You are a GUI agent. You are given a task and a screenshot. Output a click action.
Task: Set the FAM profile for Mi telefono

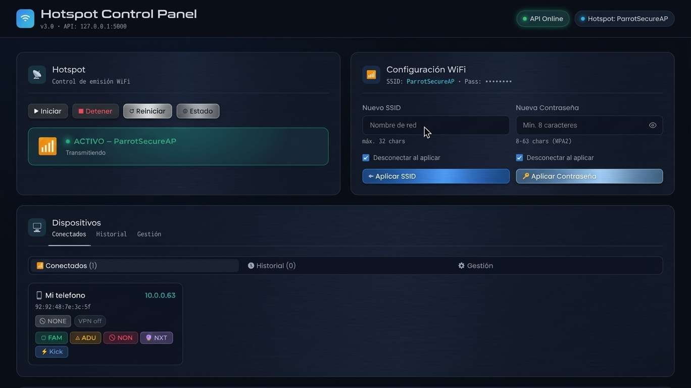(x=52, y=337)
